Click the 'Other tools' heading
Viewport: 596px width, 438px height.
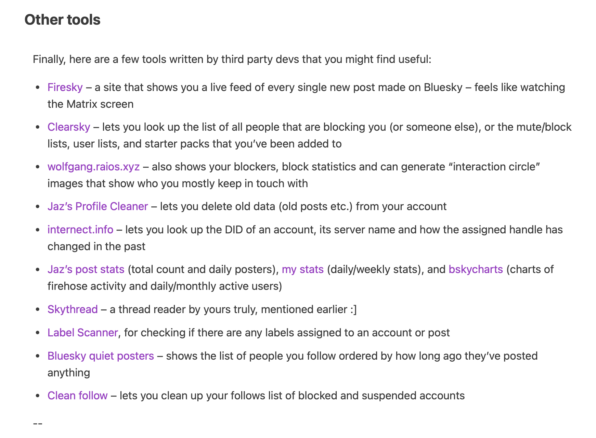tap(63, 20)
